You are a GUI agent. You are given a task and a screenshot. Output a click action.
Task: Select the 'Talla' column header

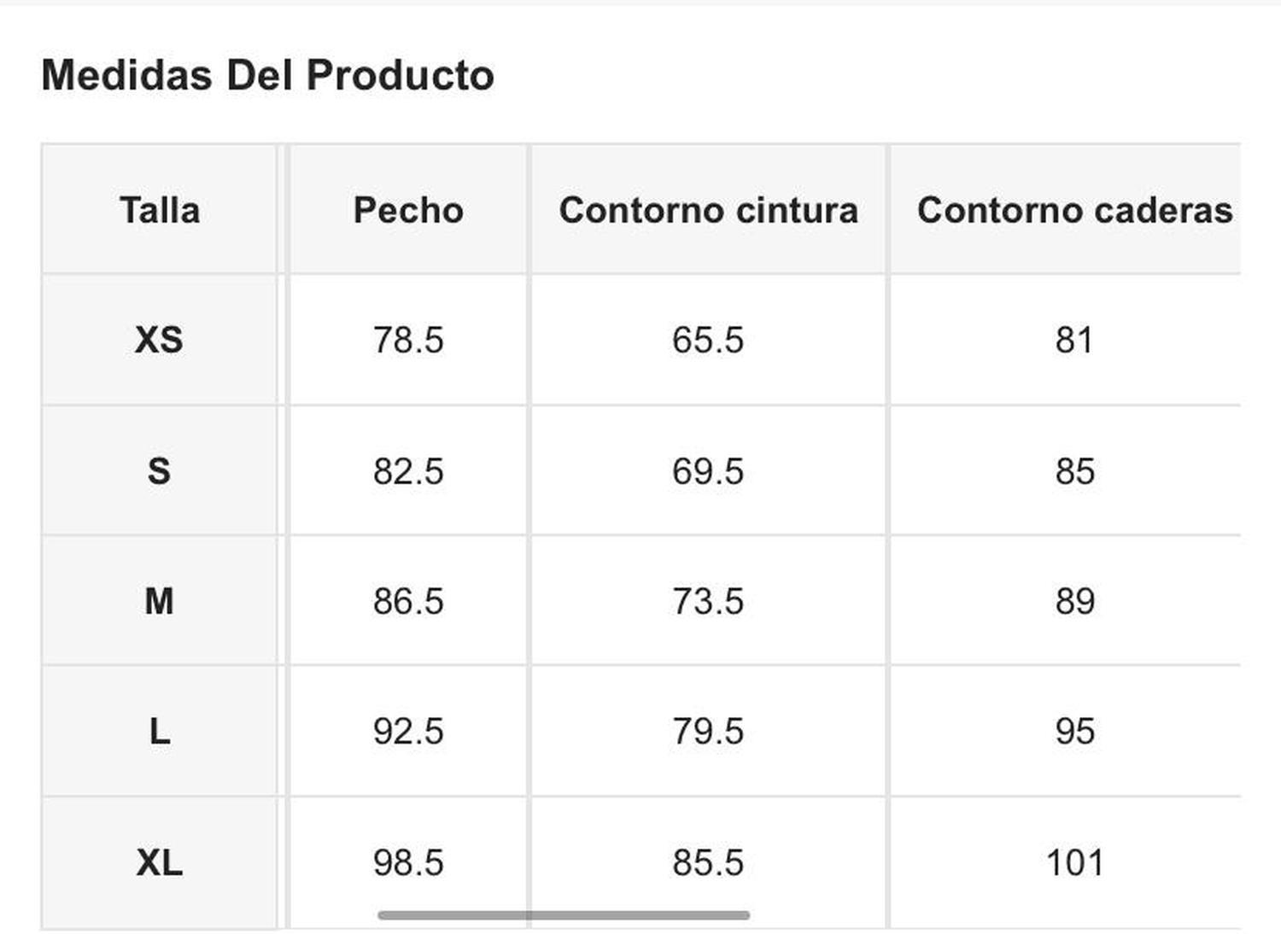click(x=160, y=211)
